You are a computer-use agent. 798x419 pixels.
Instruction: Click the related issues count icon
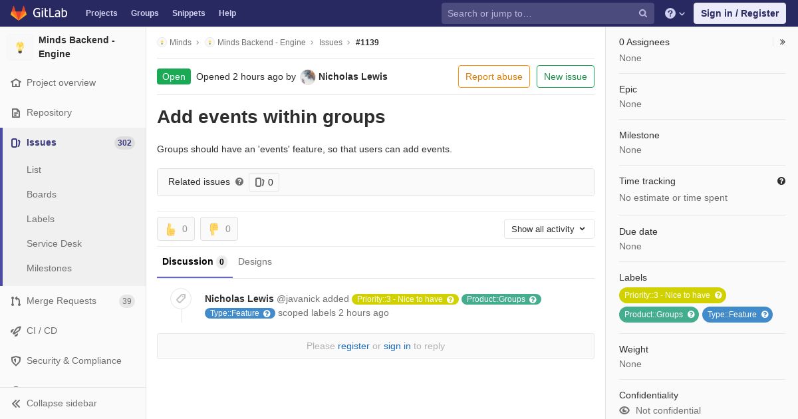pyautogui.click(x=259, y=182)
